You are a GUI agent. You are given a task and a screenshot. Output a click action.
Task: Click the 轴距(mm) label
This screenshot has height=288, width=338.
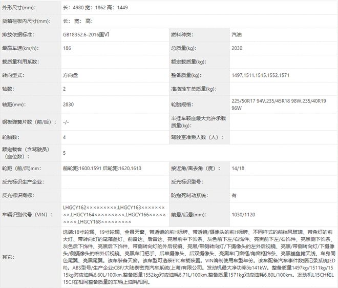[14, 105]
